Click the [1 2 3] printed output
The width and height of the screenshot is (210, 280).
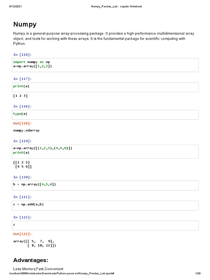coord(21,96)
